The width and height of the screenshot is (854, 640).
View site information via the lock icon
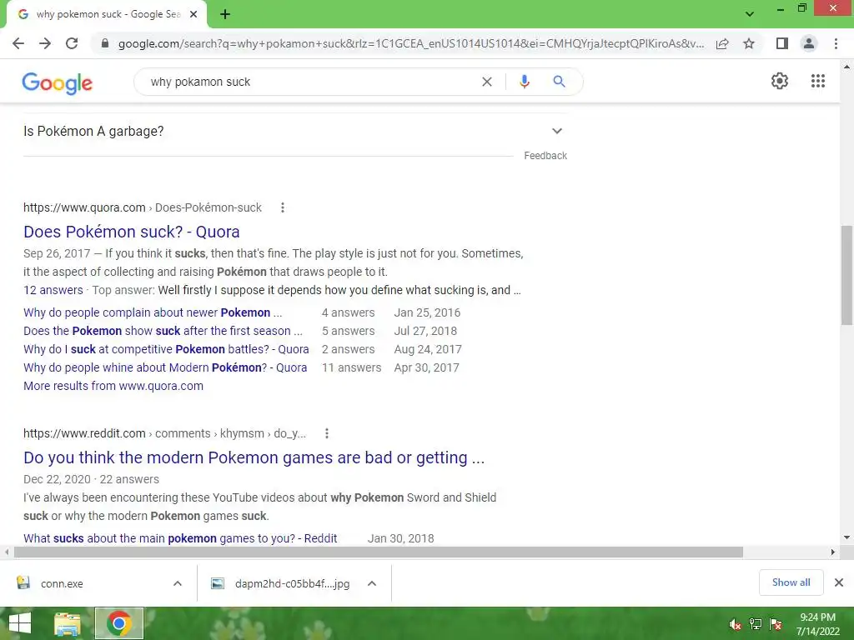pos(105,43)
